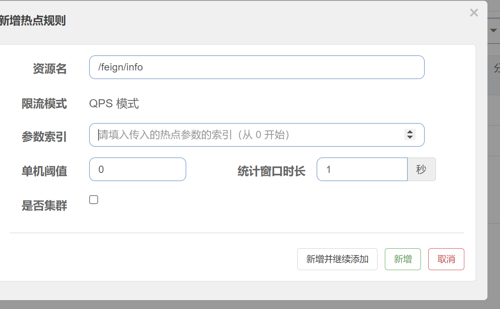Click the green 新增 button
This screenshot has width=500, height=309.
(x=403, y=259)
